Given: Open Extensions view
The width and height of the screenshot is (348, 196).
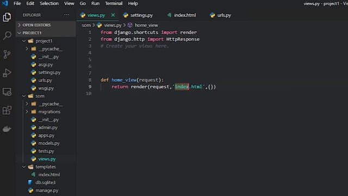Looking at the screenshot, I should pyautogui.click(x=7, y=110).
